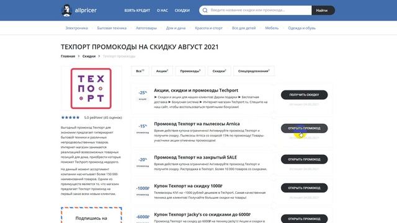Open the Все для детей category
Screen dimensions: 397x223
pos(244,28)
